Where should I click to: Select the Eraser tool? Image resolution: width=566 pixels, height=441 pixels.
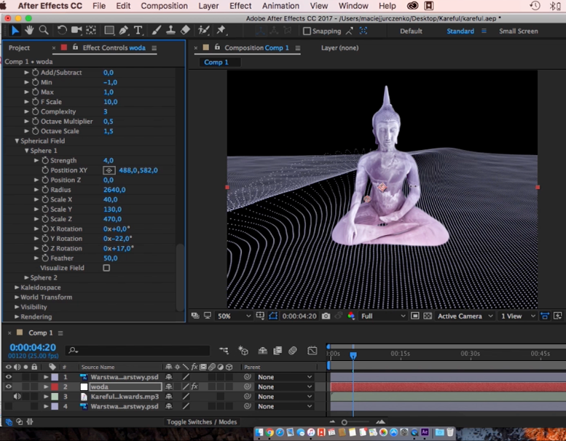pyautogui.click(x=185, y=31)
